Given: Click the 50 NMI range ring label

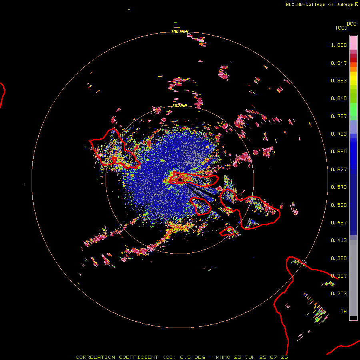Looking at the screenshot, I should [x=180, y=106].
